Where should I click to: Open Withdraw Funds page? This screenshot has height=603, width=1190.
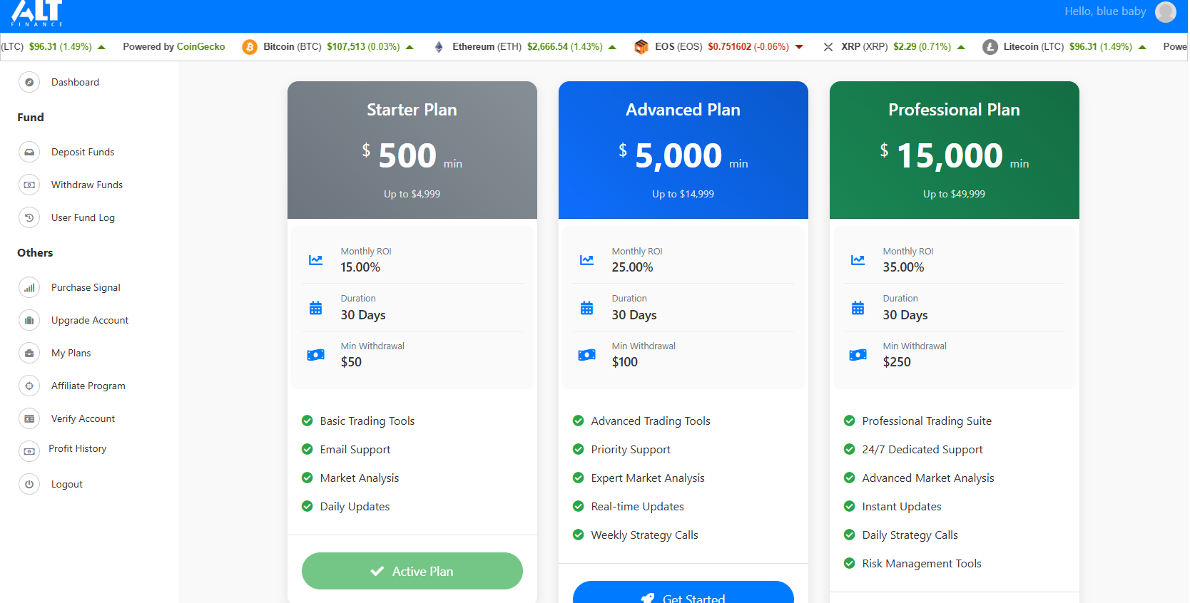tap(87, 185)
